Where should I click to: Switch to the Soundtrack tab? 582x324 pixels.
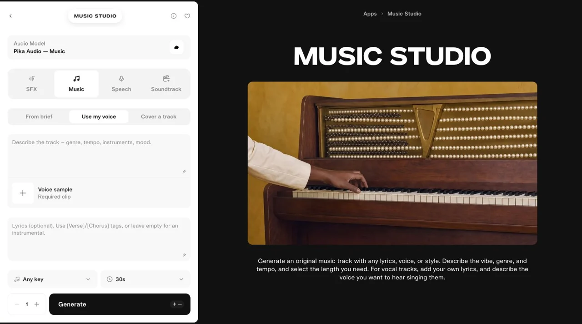166,84
